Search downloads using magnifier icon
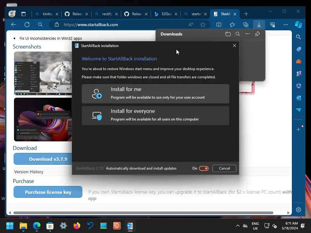This screenshot has width=311, height=233. click(x=238, y=34)
